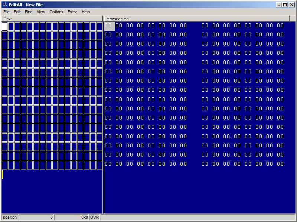Open the View menu
This screenshot has width=297, height=222.
pos(41,12)
